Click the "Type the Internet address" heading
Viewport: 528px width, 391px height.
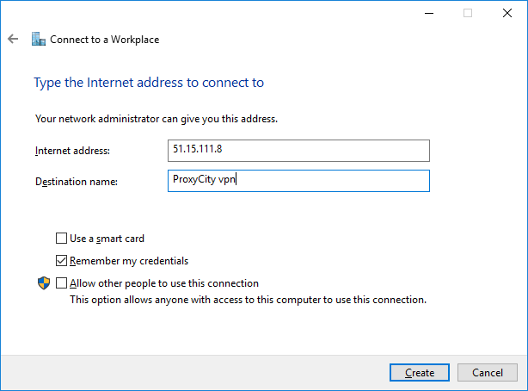(x=148, y=83)
